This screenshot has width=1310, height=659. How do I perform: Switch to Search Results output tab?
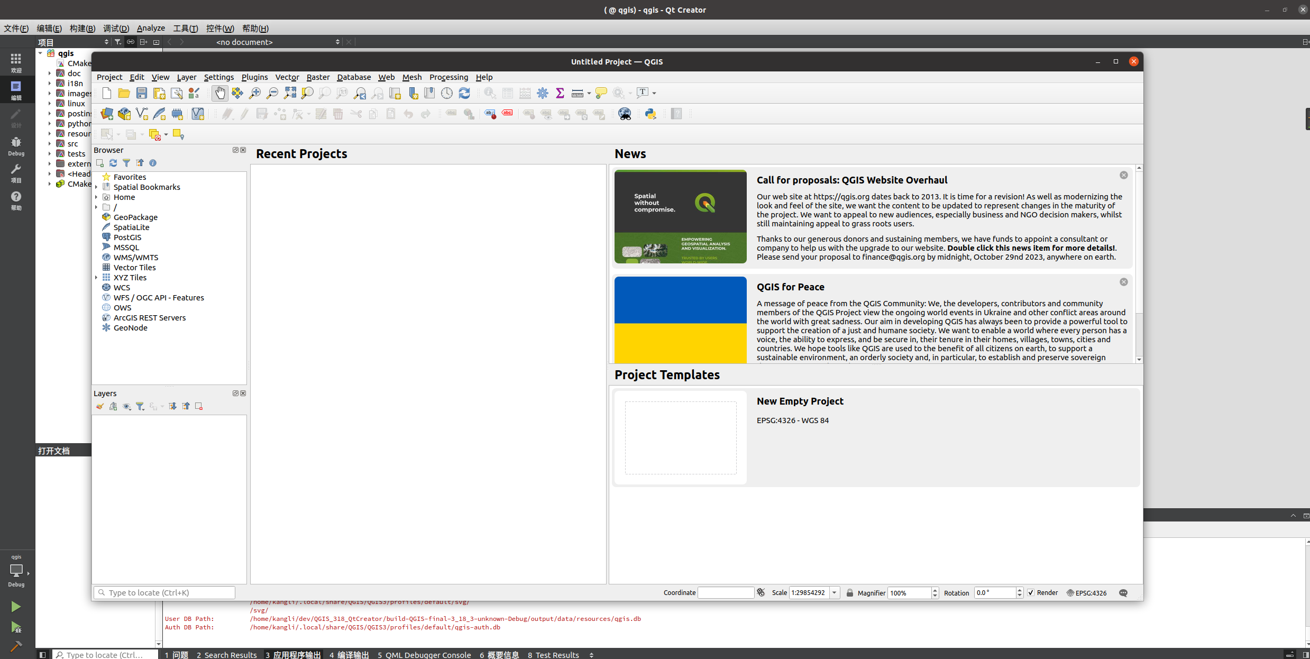coord(226,655)
